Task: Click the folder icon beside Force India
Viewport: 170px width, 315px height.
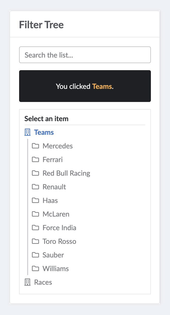Action: coord(35,228)
